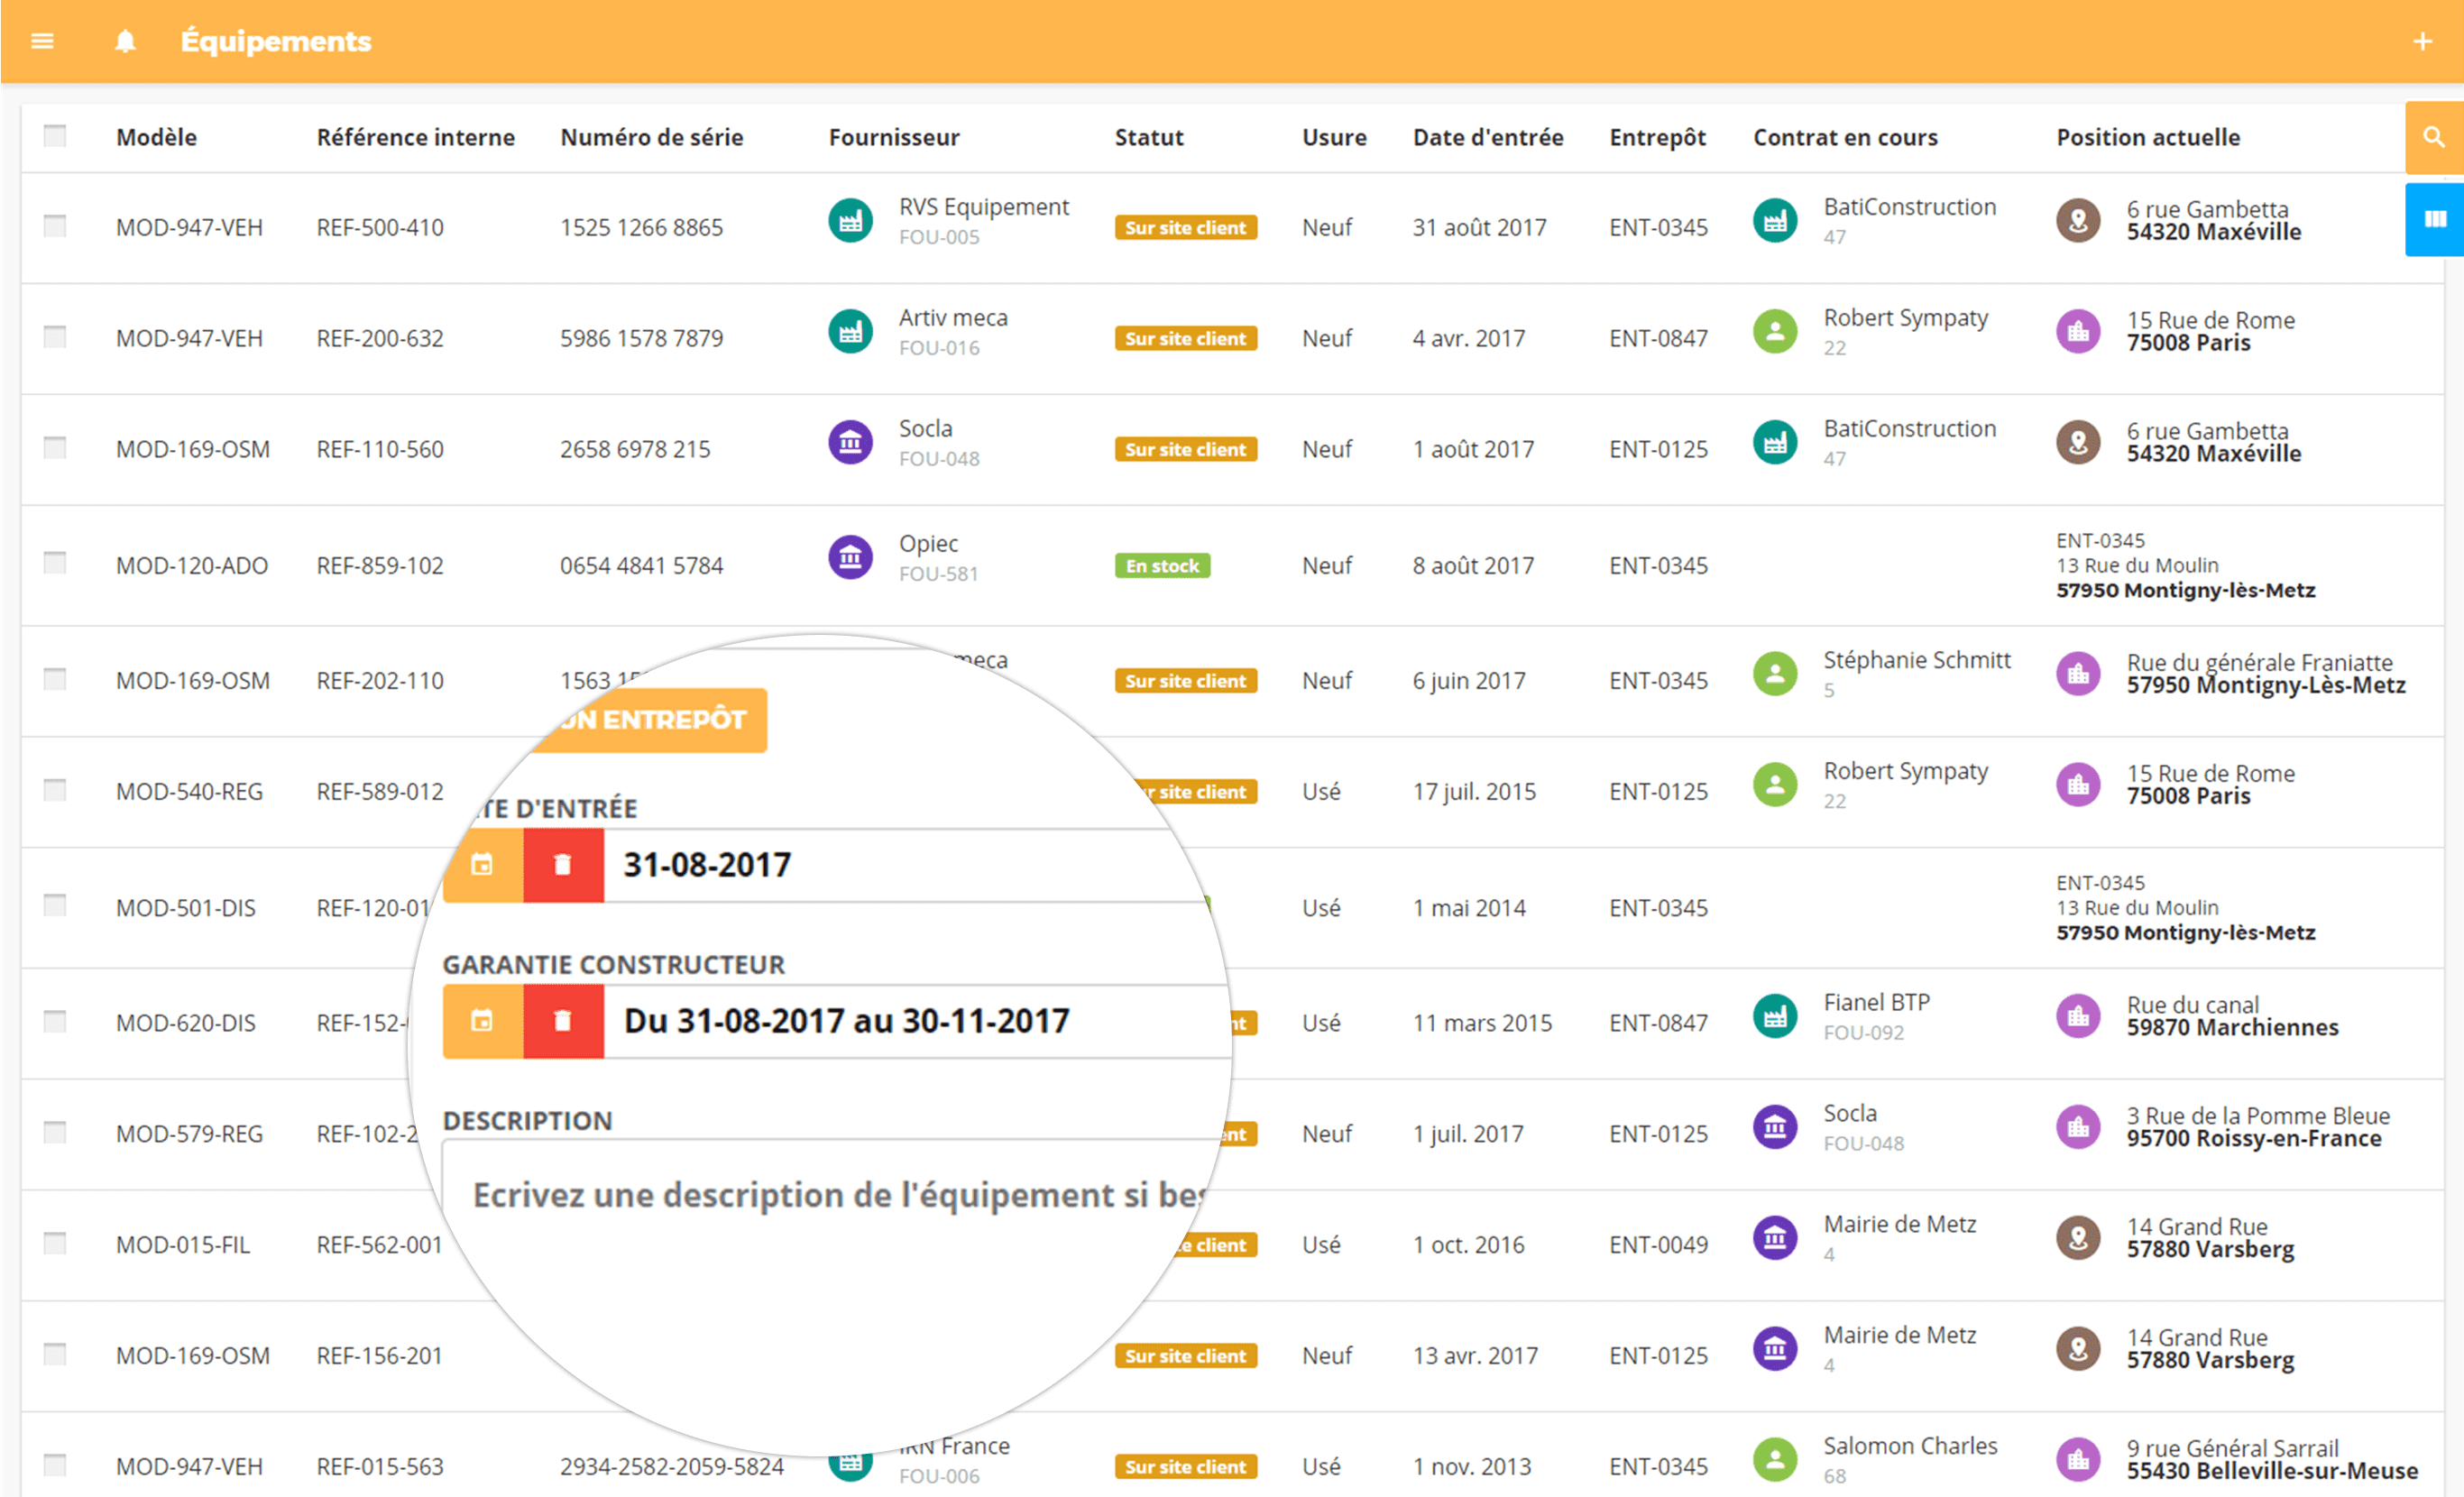Viewport: 2464px width, 1497px height.
Task: Click Robert Sympaty icon for REF-200-632
Action: pyautogui.click(x=1775, y=332)
